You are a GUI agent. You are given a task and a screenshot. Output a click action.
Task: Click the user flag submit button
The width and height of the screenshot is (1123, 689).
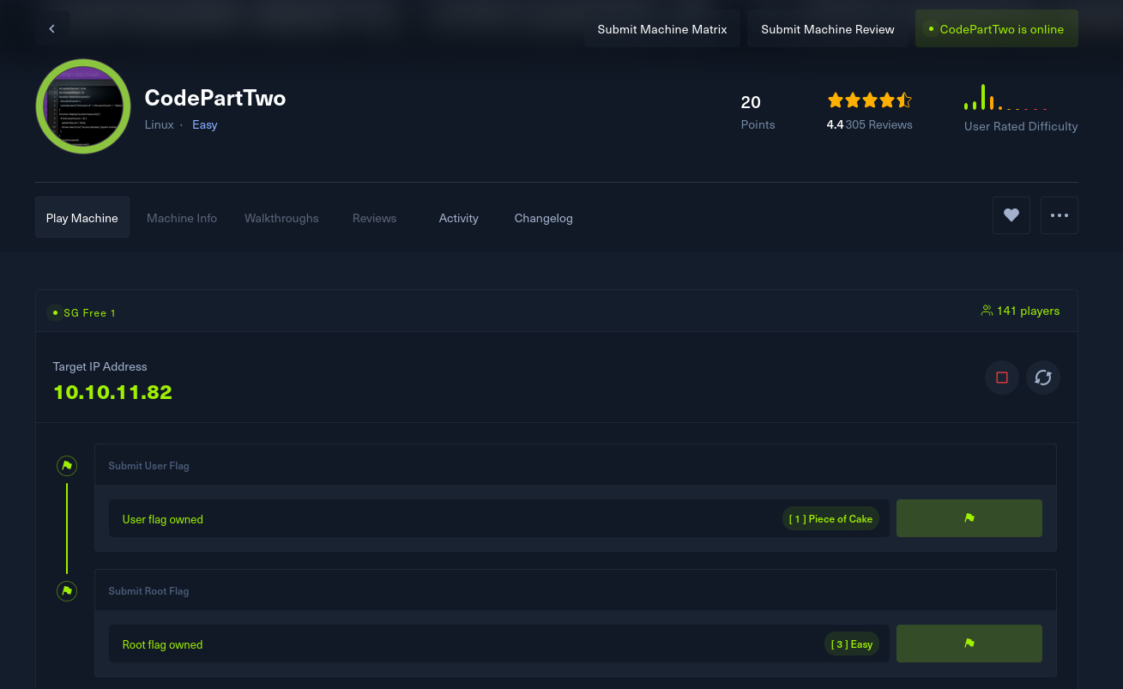click(x=969, y=518)
